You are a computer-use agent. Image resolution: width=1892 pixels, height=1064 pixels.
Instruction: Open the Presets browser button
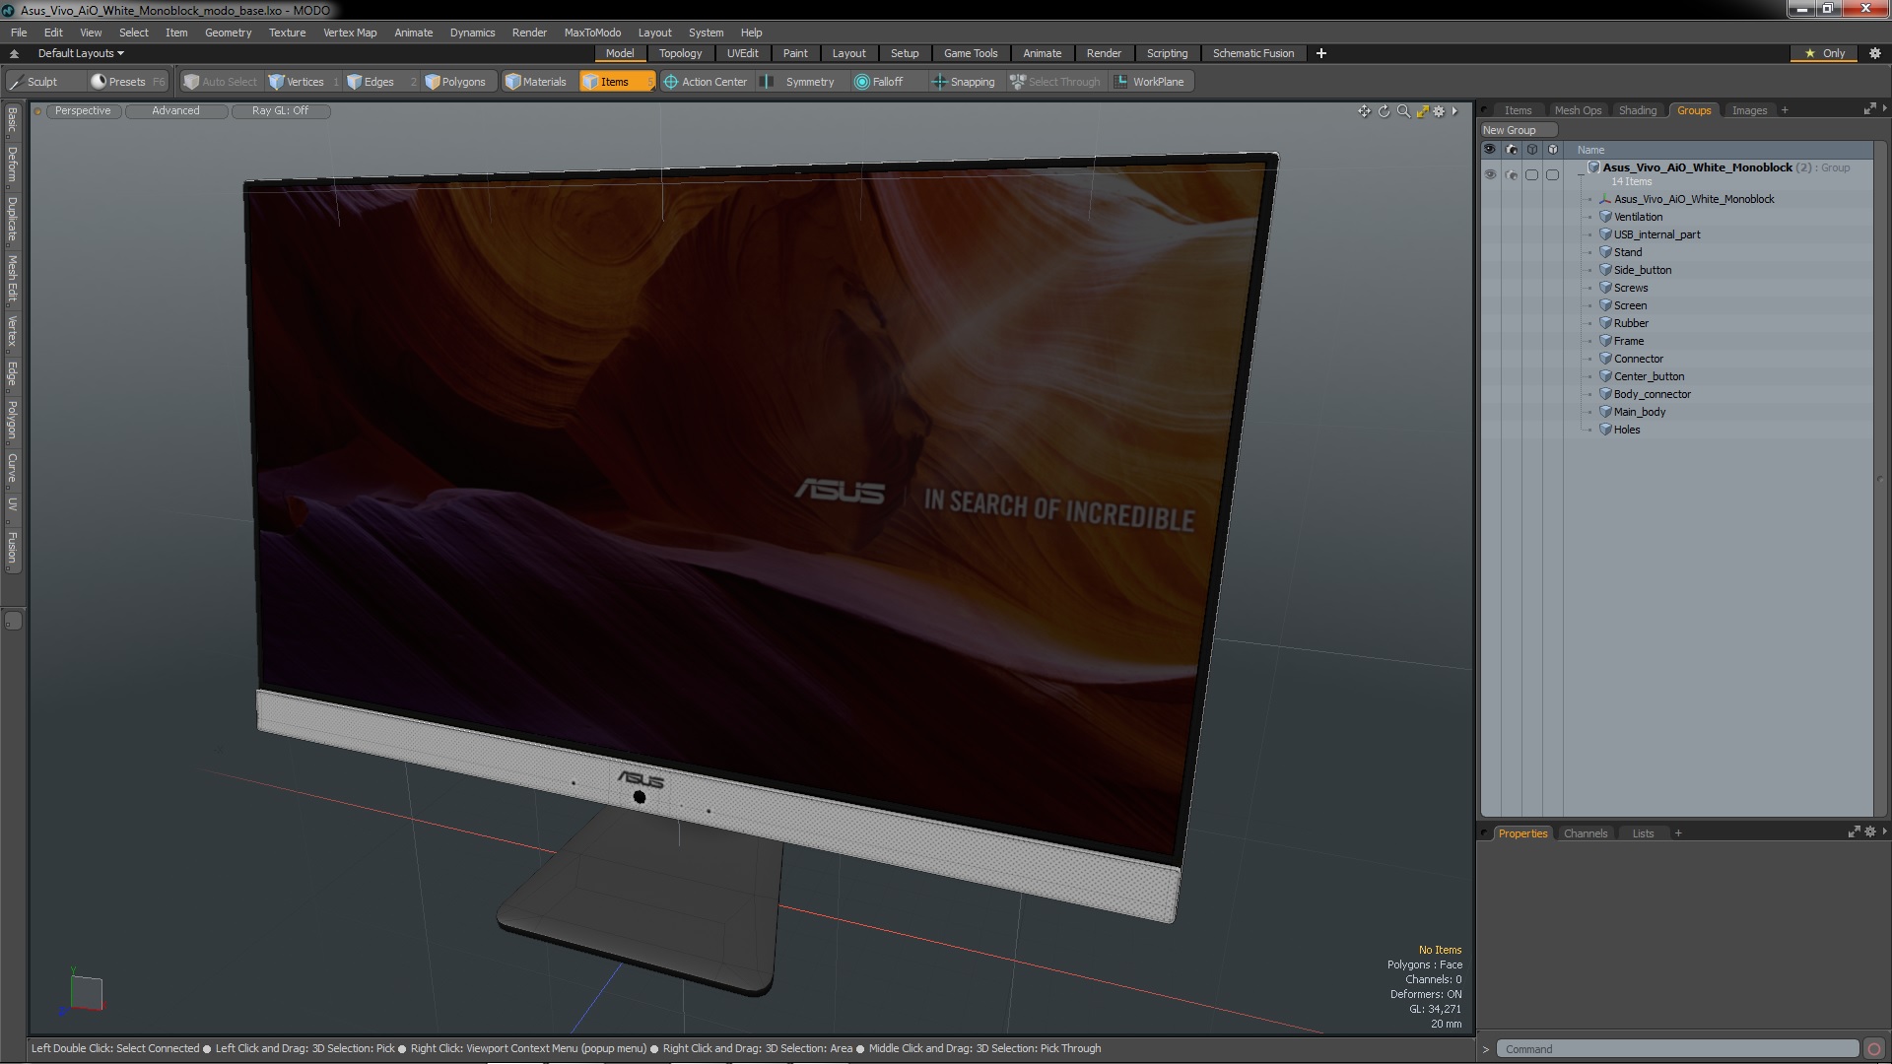(128, 82)
